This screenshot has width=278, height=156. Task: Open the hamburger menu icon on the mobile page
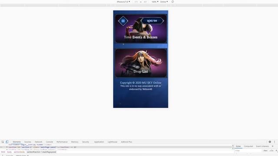tap(123, 21)
